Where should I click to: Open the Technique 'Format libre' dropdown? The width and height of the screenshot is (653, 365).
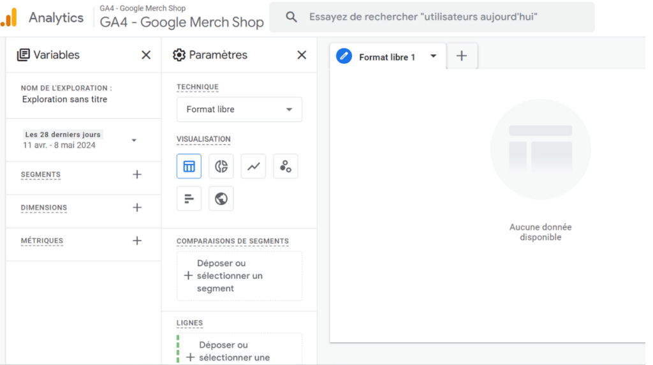[239, 110]
